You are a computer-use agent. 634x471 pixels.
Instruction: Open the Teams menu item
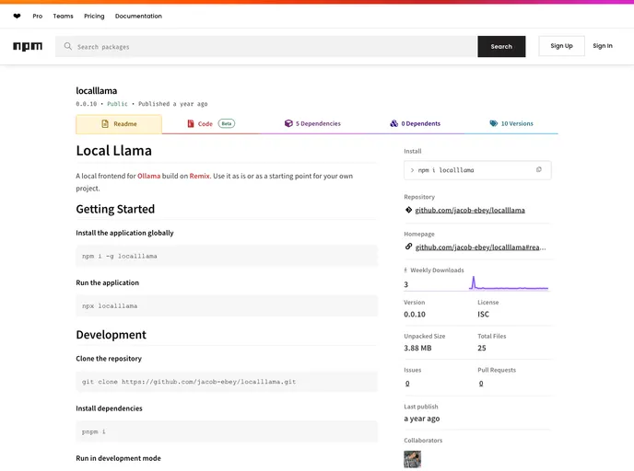pyautogui.click(x=63, y=17)
